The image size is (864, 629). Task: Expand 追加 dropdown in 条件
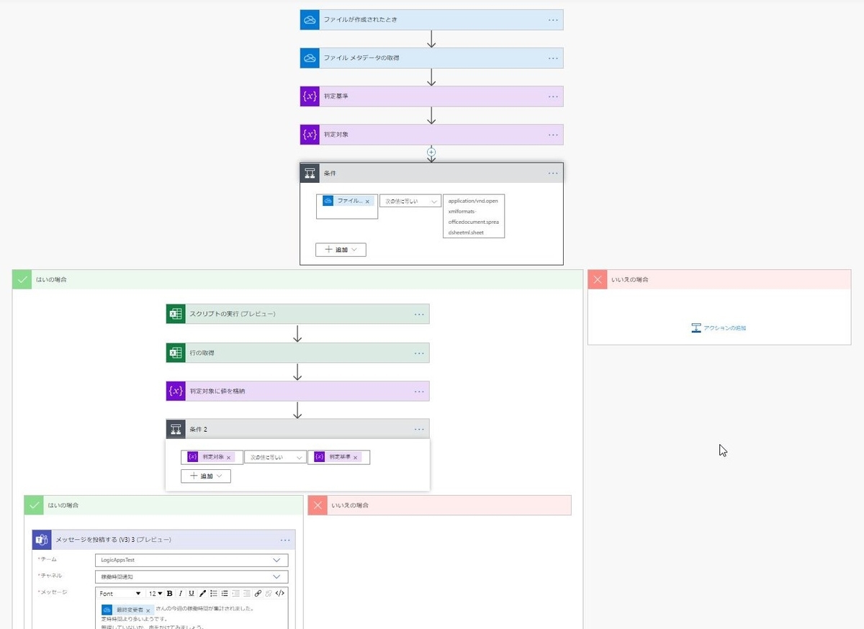pyautogui.click(x=341, y=250)
